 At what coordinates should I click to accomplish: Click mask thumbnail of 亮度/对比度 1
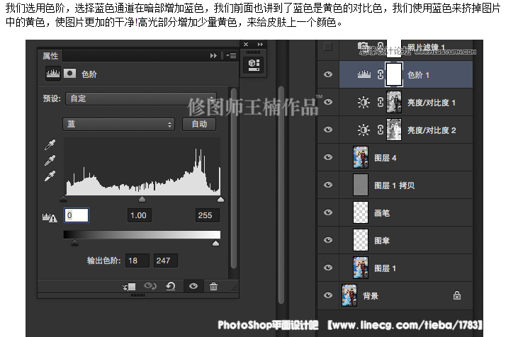click(x=394, y=103)
